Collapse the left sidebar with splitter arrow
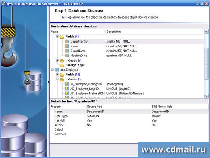The height and width of the screenshot is (158, 210). tap(48, 82)
